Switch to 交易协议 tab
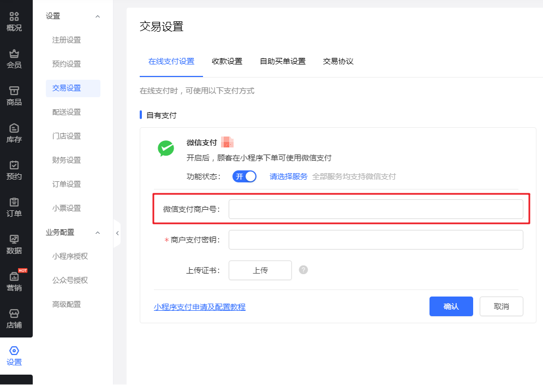This screenshot has height=385, width=543. pyautogui.click(x=338, y=61)
